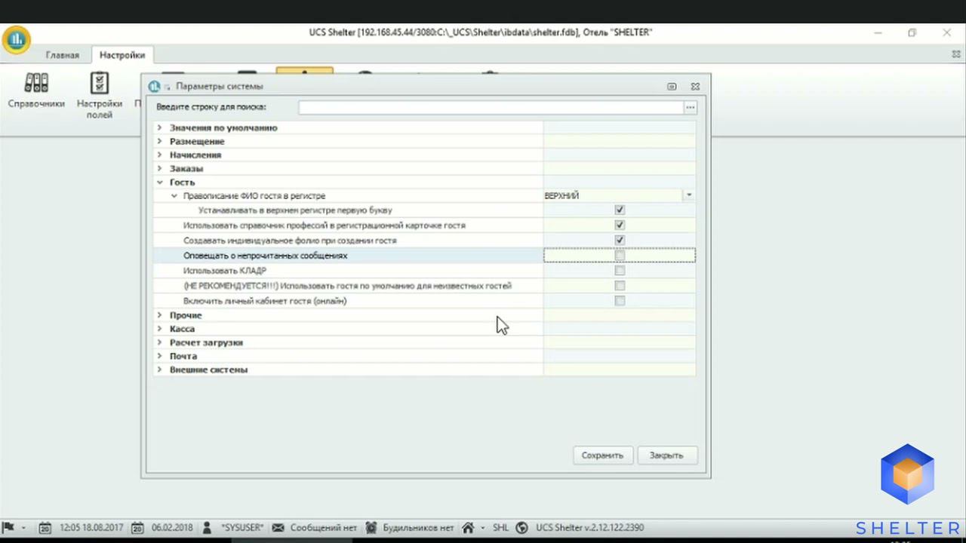The width and height of the screenshot is (966, 543).
Task: Toggle 'Устанавливать в верхнем регистре первую букву' checkbox
Action: (x=620, y=210)
